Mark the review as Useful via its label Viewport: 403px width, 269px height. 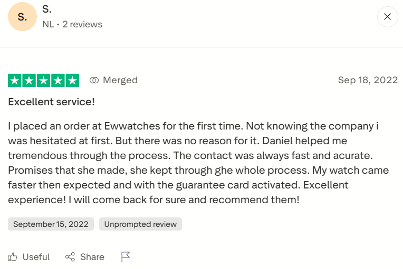coord(36,257)
